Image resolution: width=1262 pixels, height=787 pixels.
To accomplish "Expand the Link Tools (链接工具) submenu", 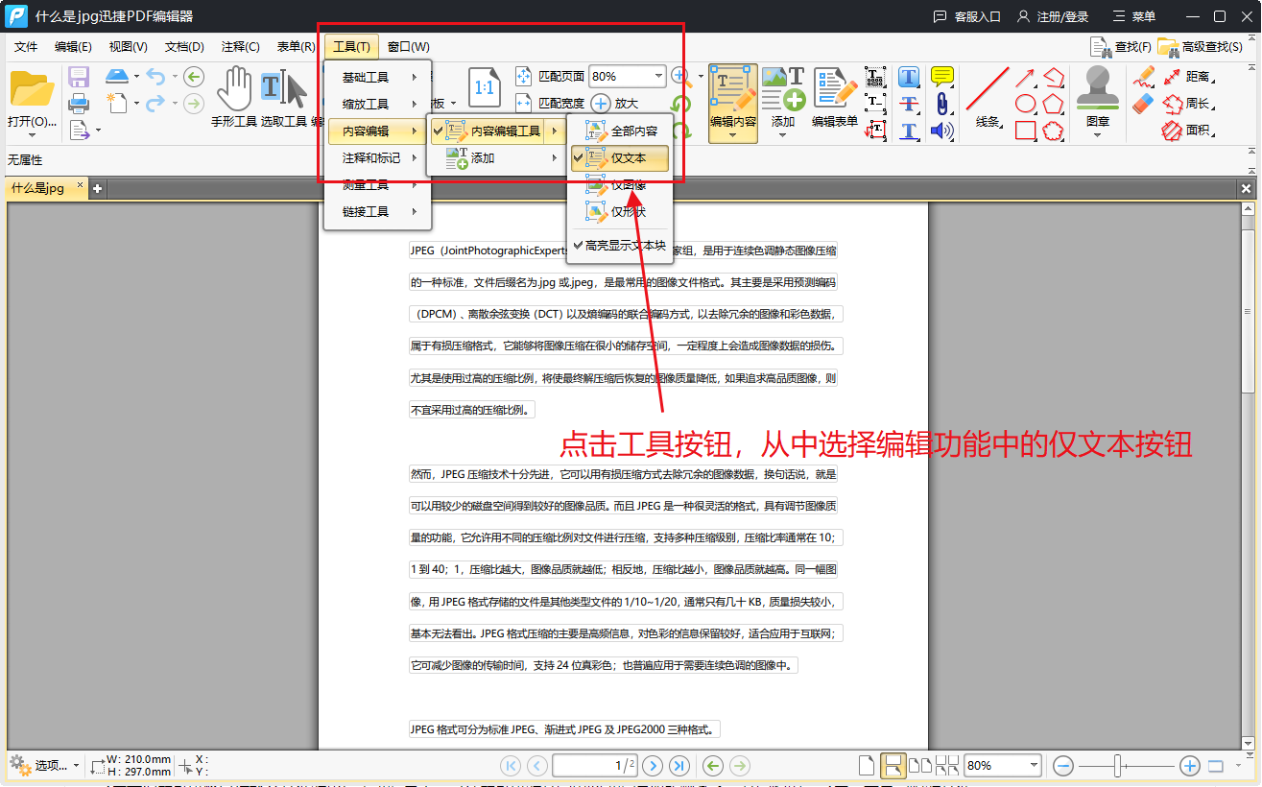I will pos(378,211).
